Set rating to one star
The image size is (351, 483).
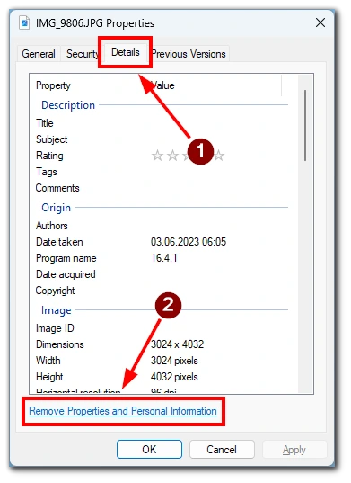157,156
